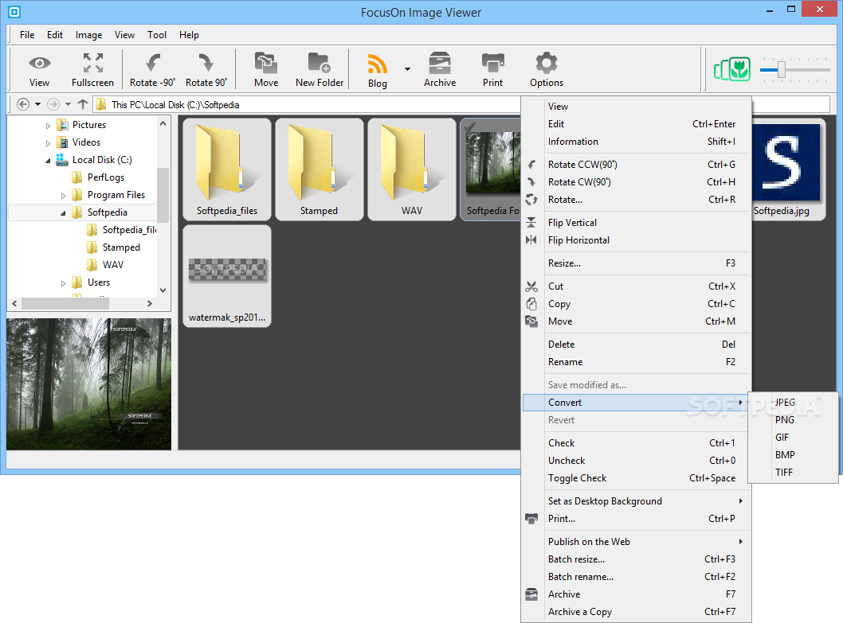The width and height of the screenshot is (843, 623).
Task: Click the Print toolbar icon
Action: (x=493, y=63)
